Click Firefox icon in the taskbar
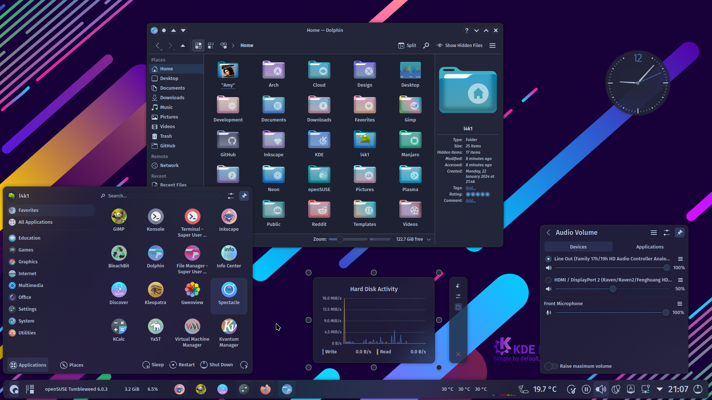This screenshot has width=712, height=400. pos(266,389)
